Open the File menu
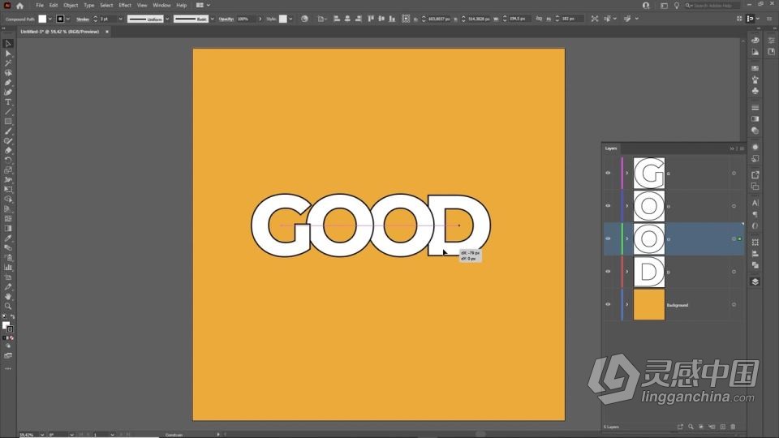The image size is (779, 438). tap(40, 6)
